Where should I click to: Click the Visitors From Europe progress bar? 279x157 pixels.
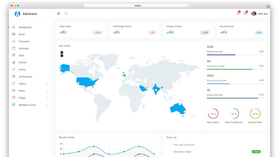pos(235,69)
